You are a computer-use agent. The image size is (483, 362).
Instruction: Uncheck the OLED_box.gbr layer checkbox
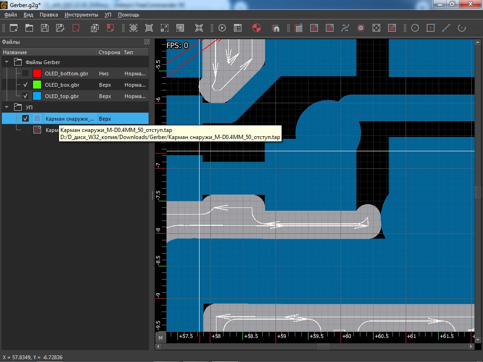(x=25, y=85)
